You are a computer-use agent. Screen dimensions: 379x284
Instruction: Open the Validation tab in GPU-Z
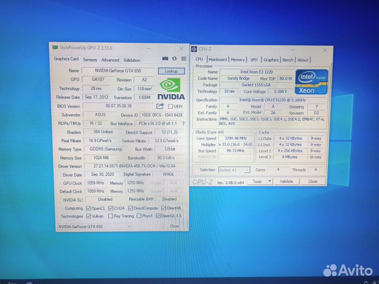click(x=132, y=60)
